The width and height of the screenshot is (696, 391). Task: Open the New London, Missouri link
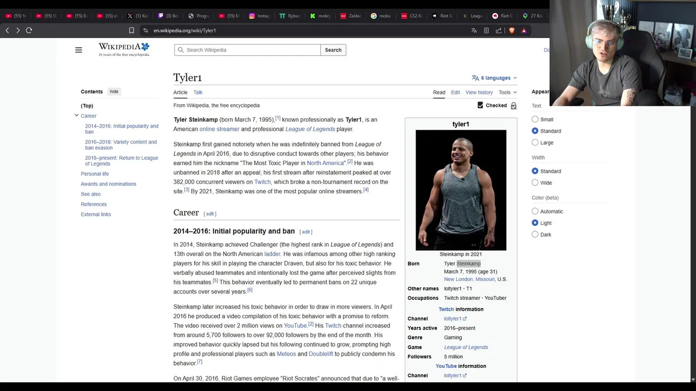pyautogui.click(x=469, y=279)
